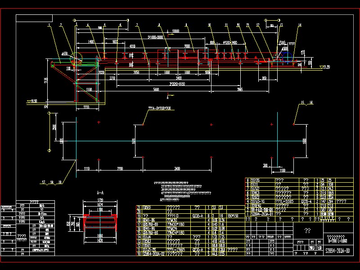Click the SS1J3-1G code in parts list row 4
This screenshot has width=360, height=270.
(258, 201)
